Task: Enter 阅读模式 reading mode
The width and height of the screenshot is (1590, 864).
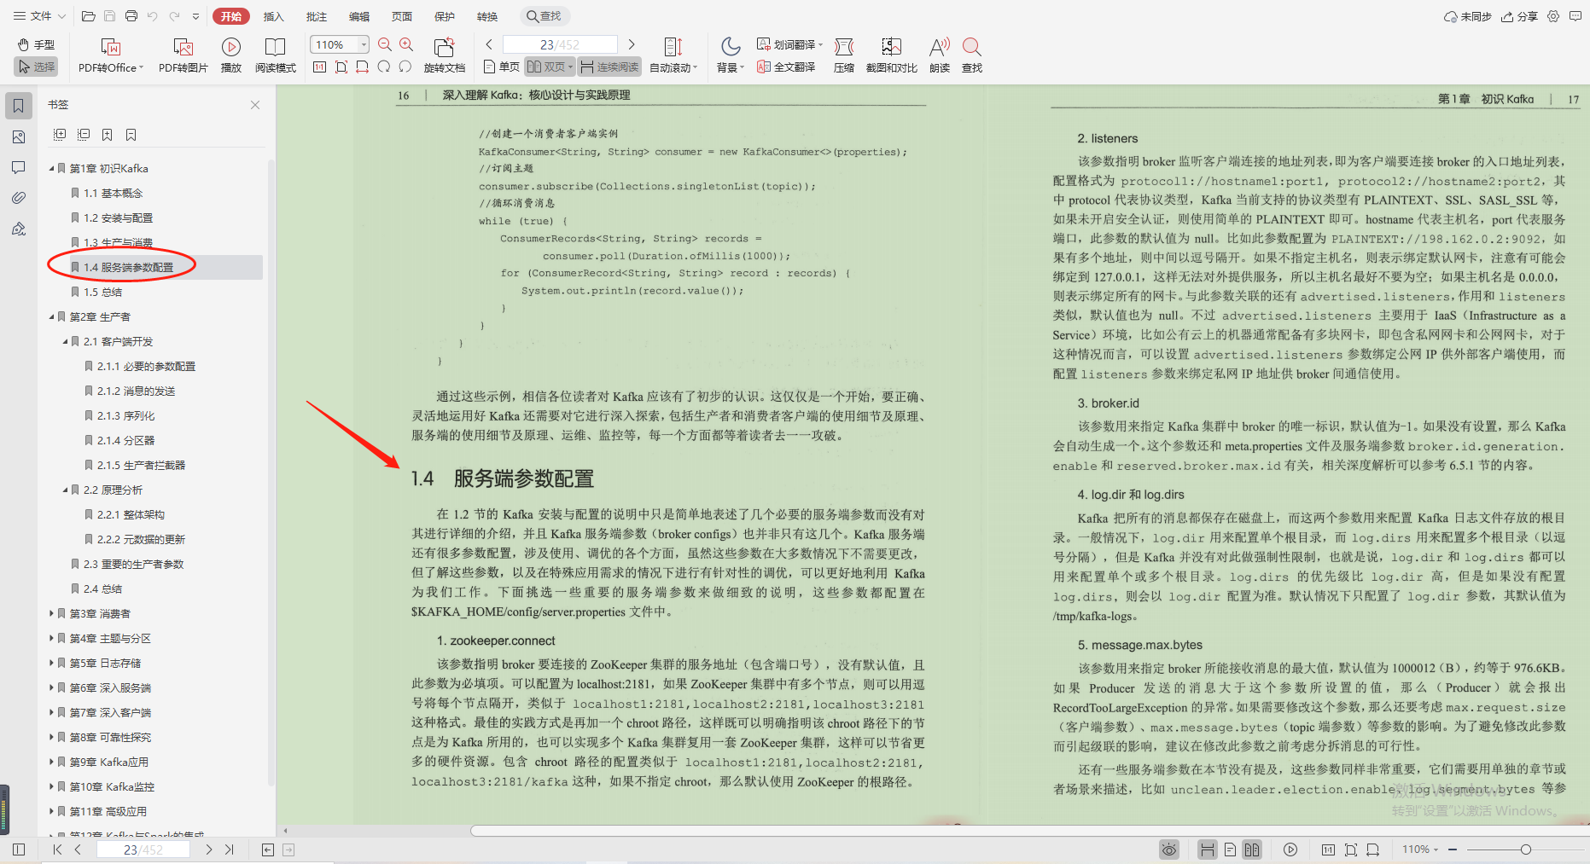Action: (x=275, y=55)
